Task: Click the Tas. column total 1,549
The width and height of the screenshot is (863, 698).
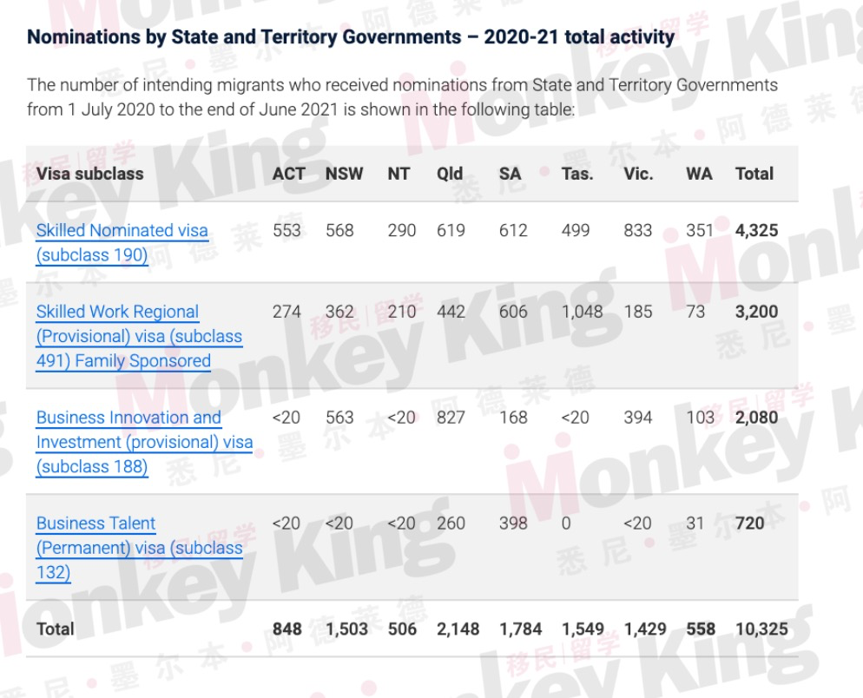Action: pyautogui.click(x=583, y=629)
